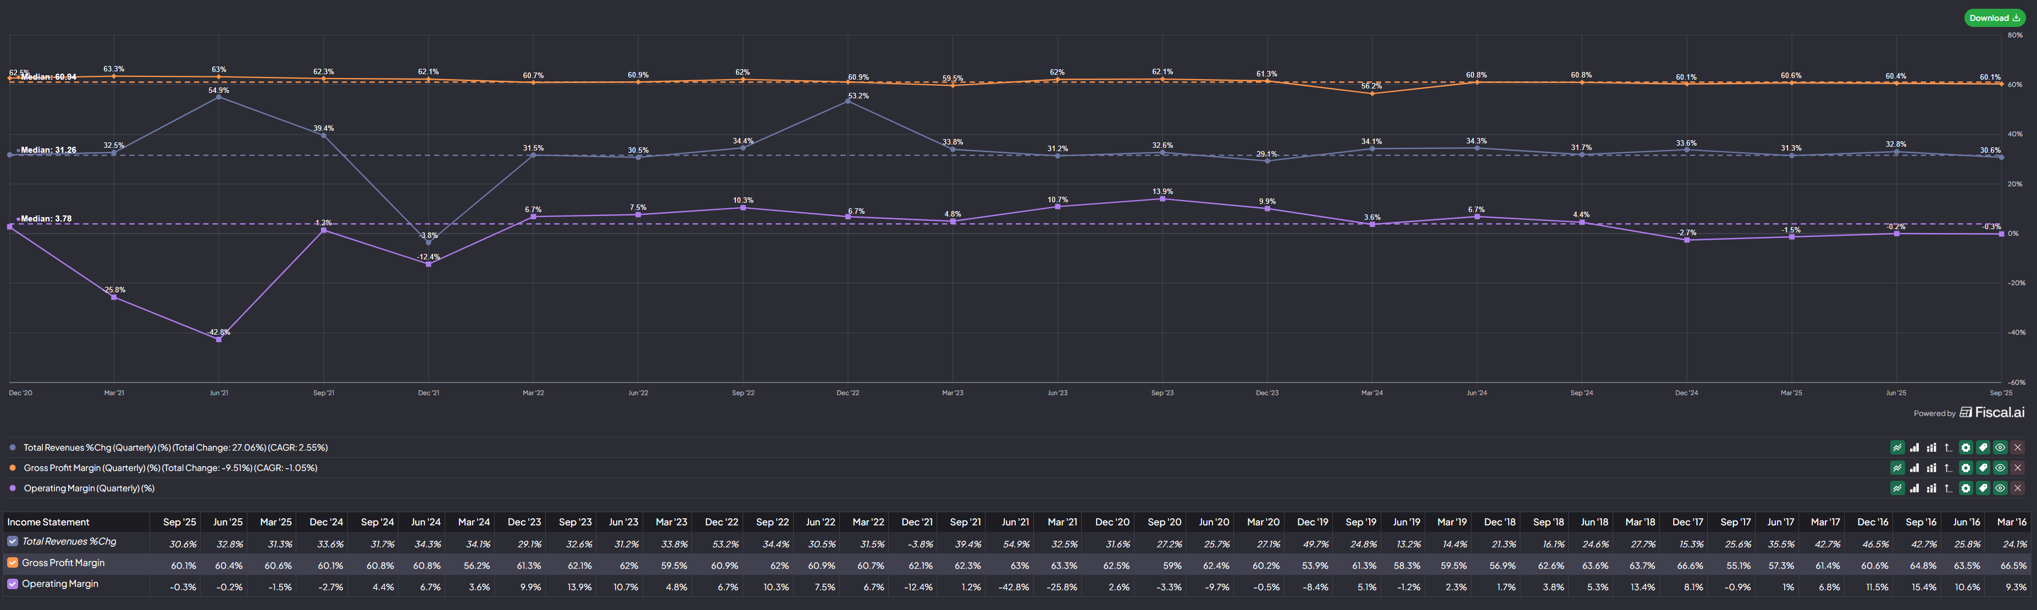Uncheck Operating Margin table checkbox

coord(13,584)
